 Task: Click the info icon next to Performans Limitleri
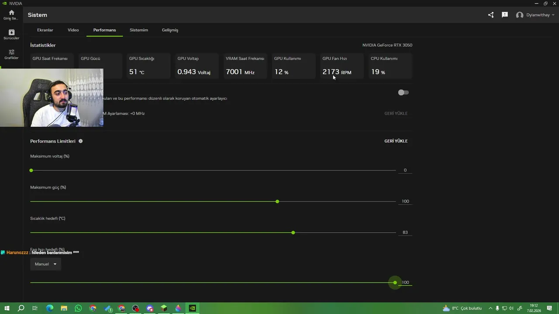tap(80, 141)
